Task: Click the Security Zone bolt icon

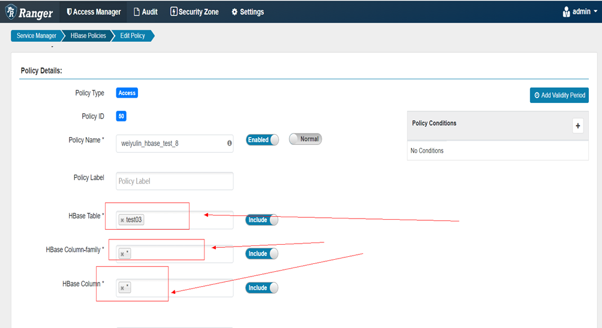Action: pyautogui.click(x=173, y=11)
